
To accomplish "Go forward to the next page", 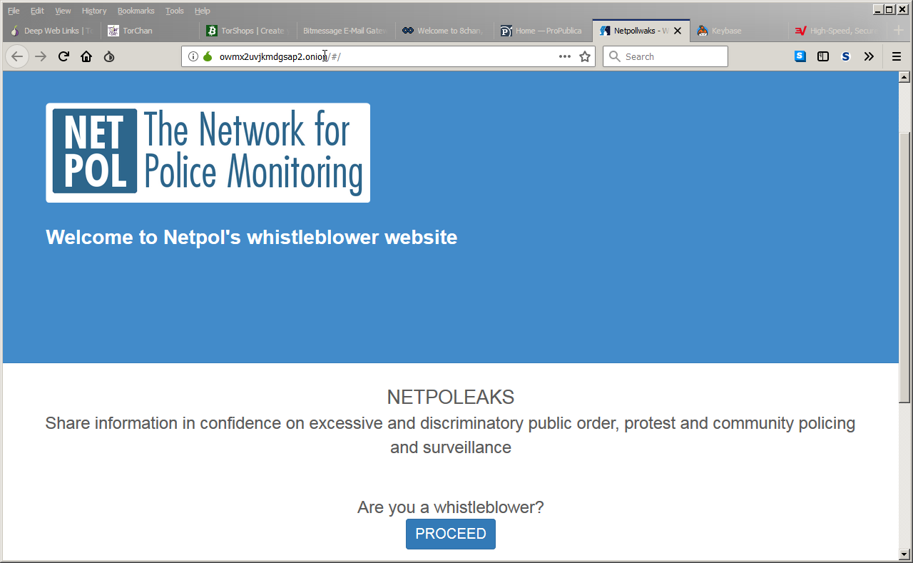I will pos(41,56).
